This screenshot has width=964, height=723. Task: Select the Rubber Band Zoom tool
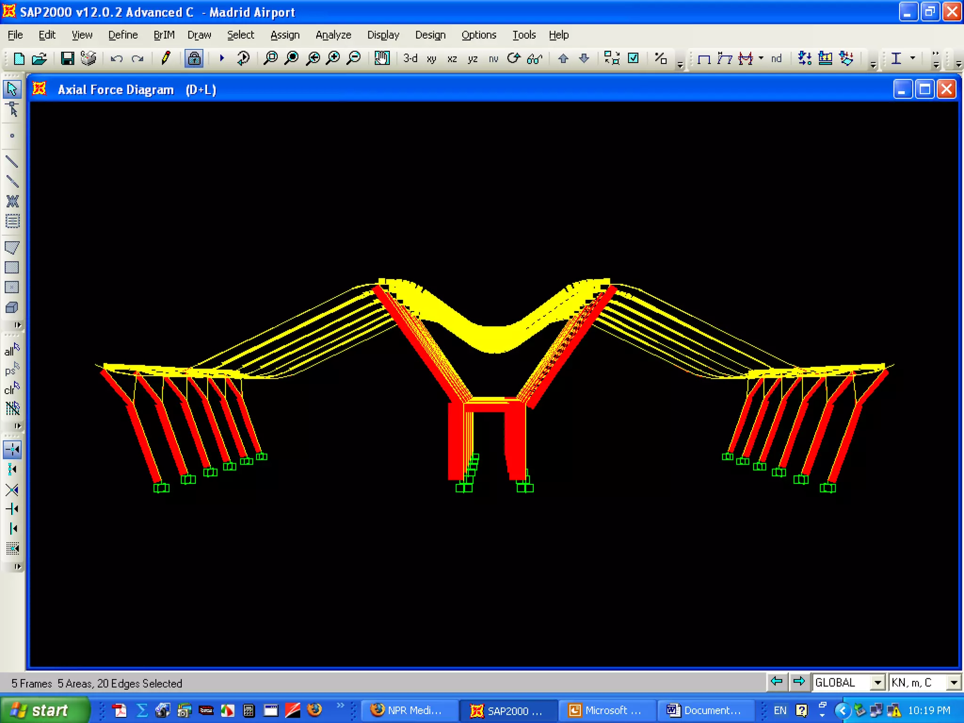[271, 58]
